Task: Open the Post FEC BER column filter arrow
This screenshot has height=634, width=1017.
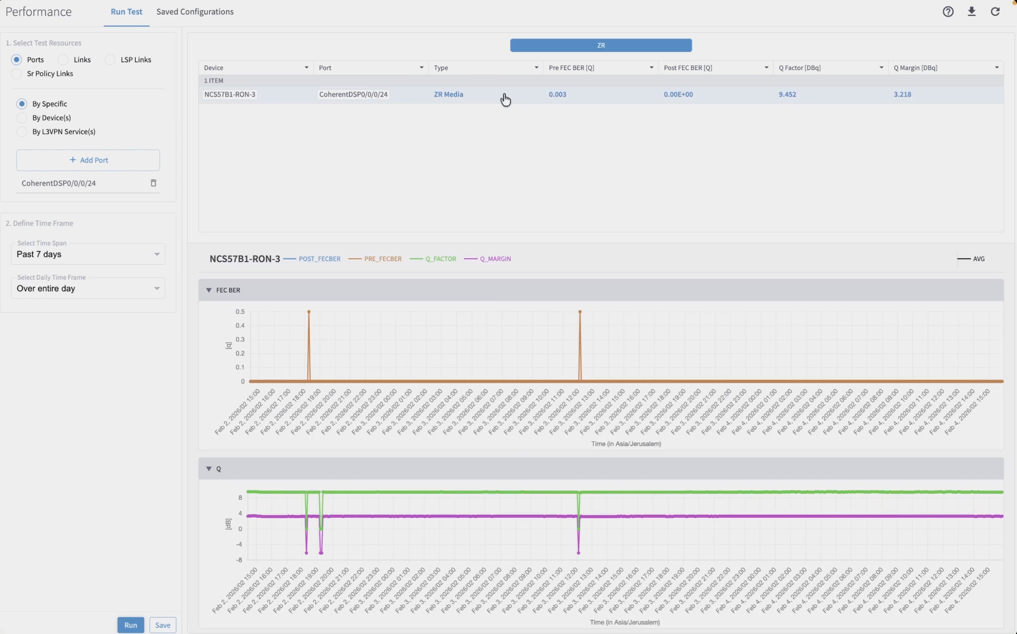Action: pyautogui.click(x=766, y=68)
